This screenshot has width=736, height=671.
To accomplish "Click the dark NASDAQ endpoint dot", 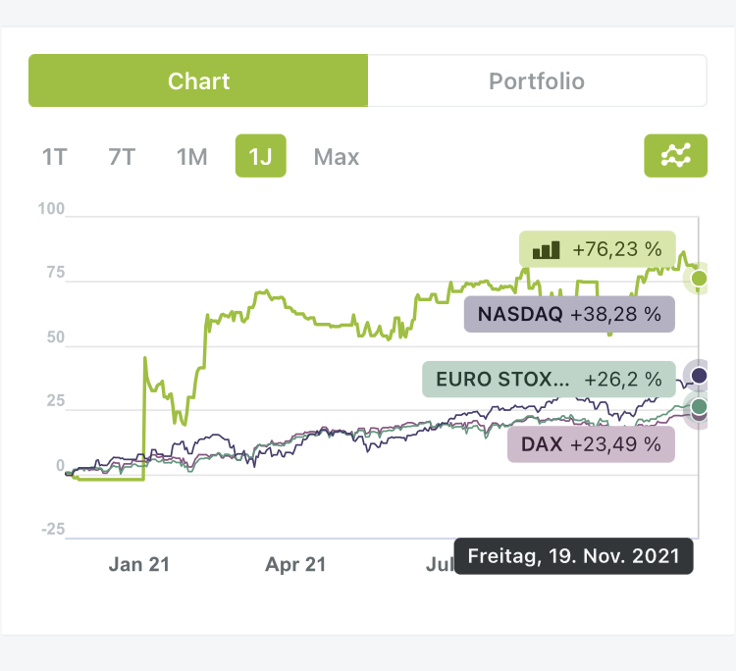I will click(699, 376).
